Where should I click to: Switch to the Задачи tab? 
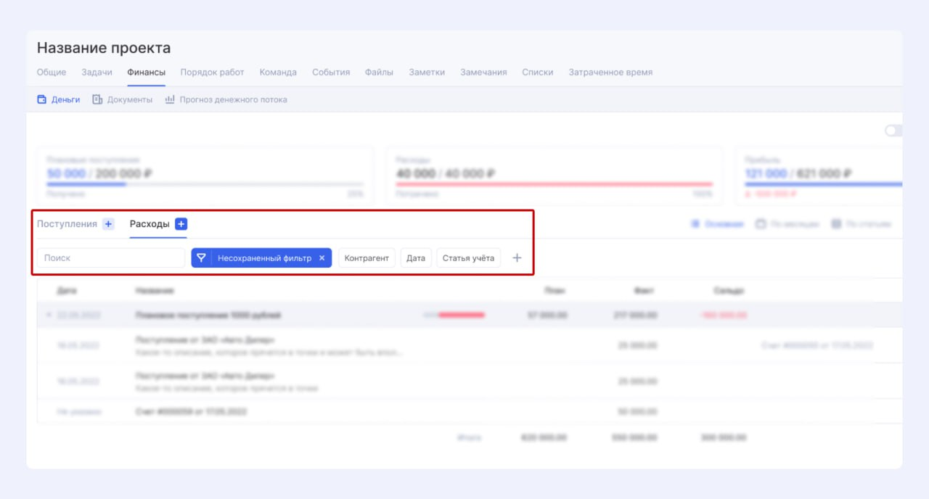coord(97,73)
